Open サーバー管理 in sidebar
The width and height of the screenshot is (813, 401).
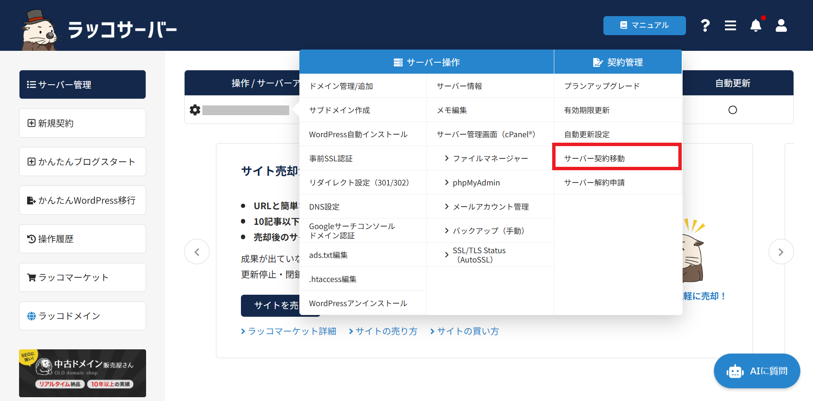(x=83, y=85)
